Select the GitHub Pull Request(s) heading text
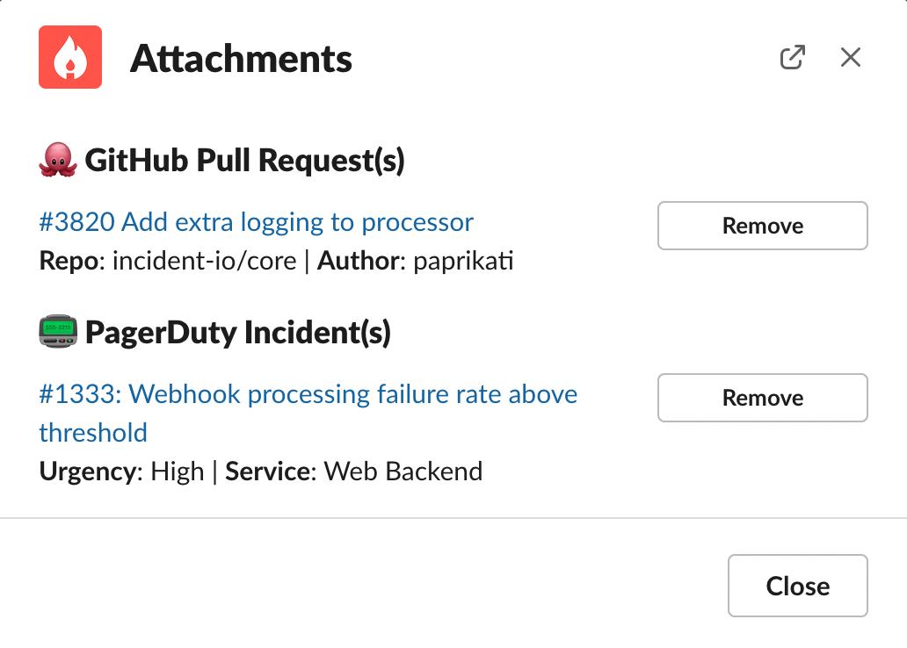Image resolution: width=907 pixels, height=648 pixels. coord(244,160)
